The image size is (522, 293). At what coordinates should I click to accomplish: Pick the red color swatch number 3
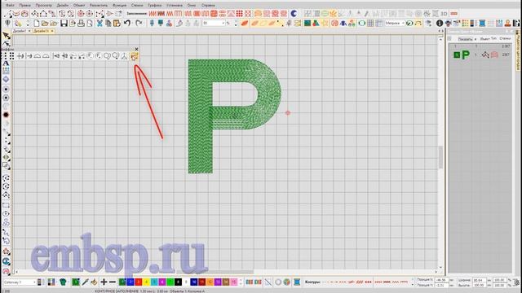click(138, 282)
